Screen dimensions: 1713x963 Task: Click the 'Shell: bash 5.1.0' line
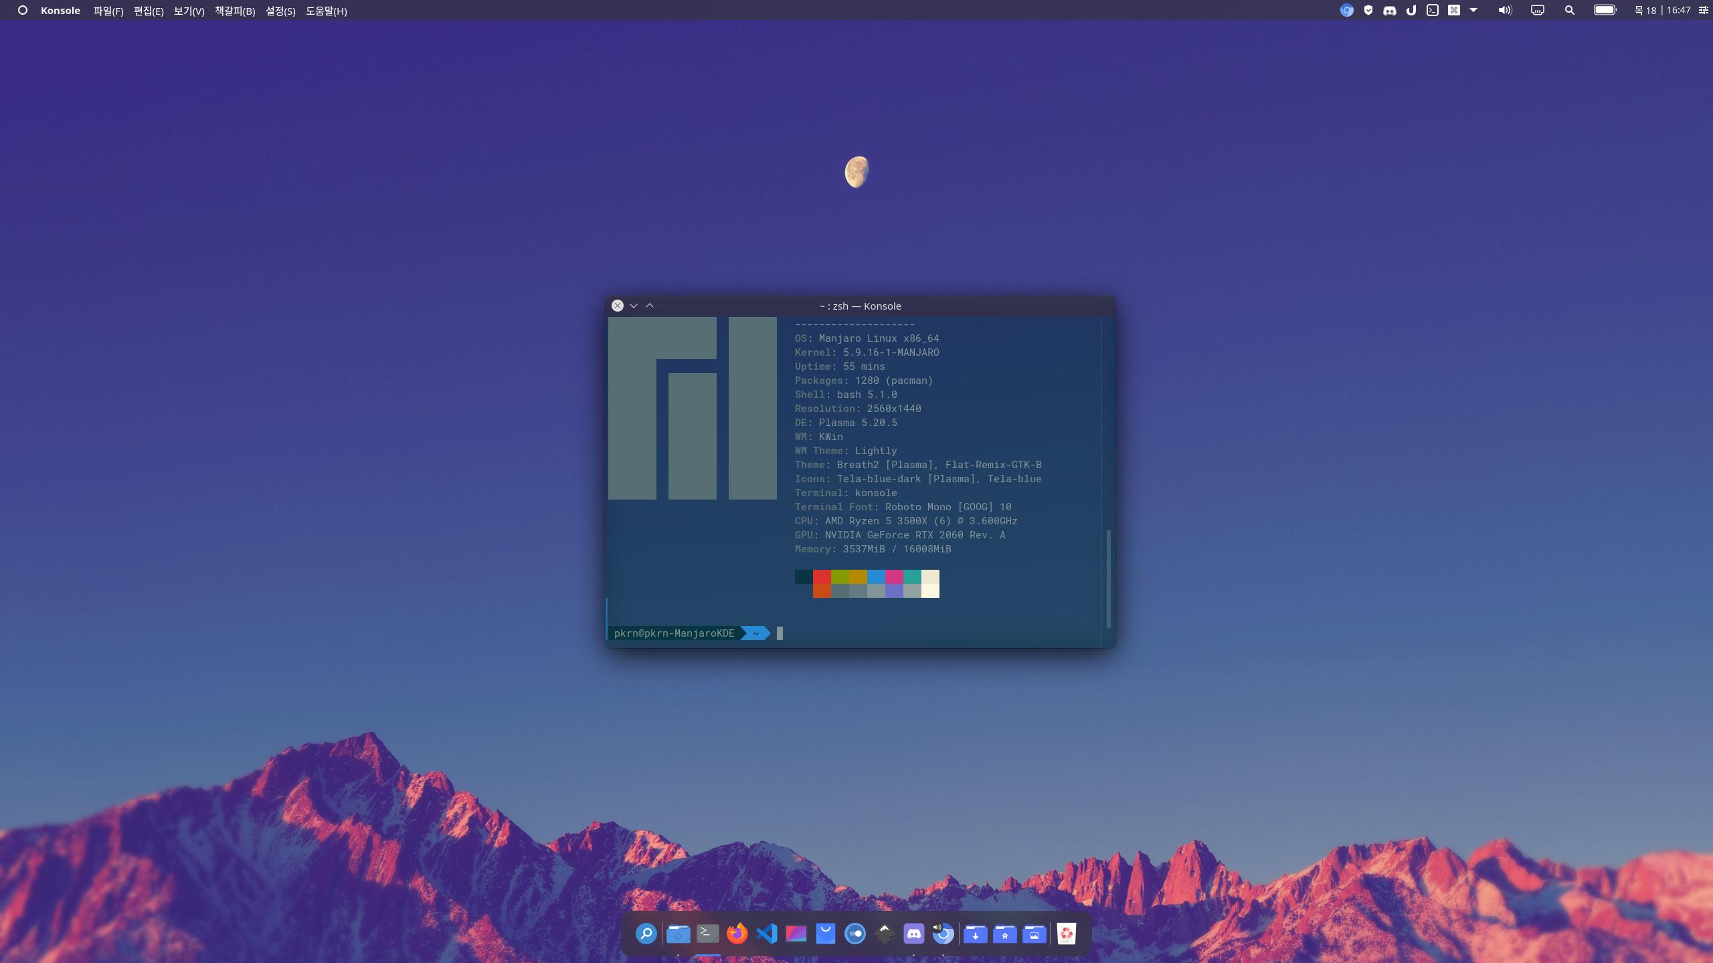point(846,395)
